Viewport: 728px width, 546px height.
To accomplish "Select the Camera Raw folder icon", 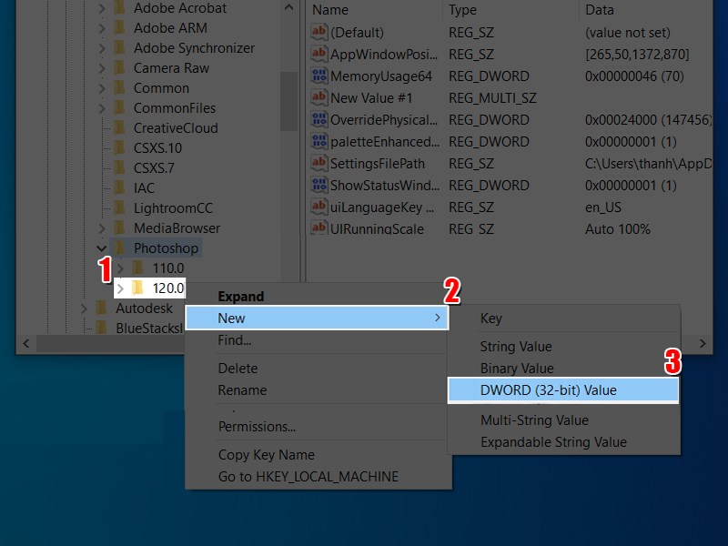I will (x=119, y=68).
